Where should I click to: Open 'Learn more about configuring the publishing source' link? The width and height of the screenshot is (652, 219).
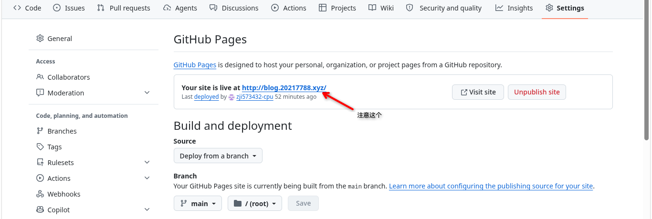coord(491,186)
